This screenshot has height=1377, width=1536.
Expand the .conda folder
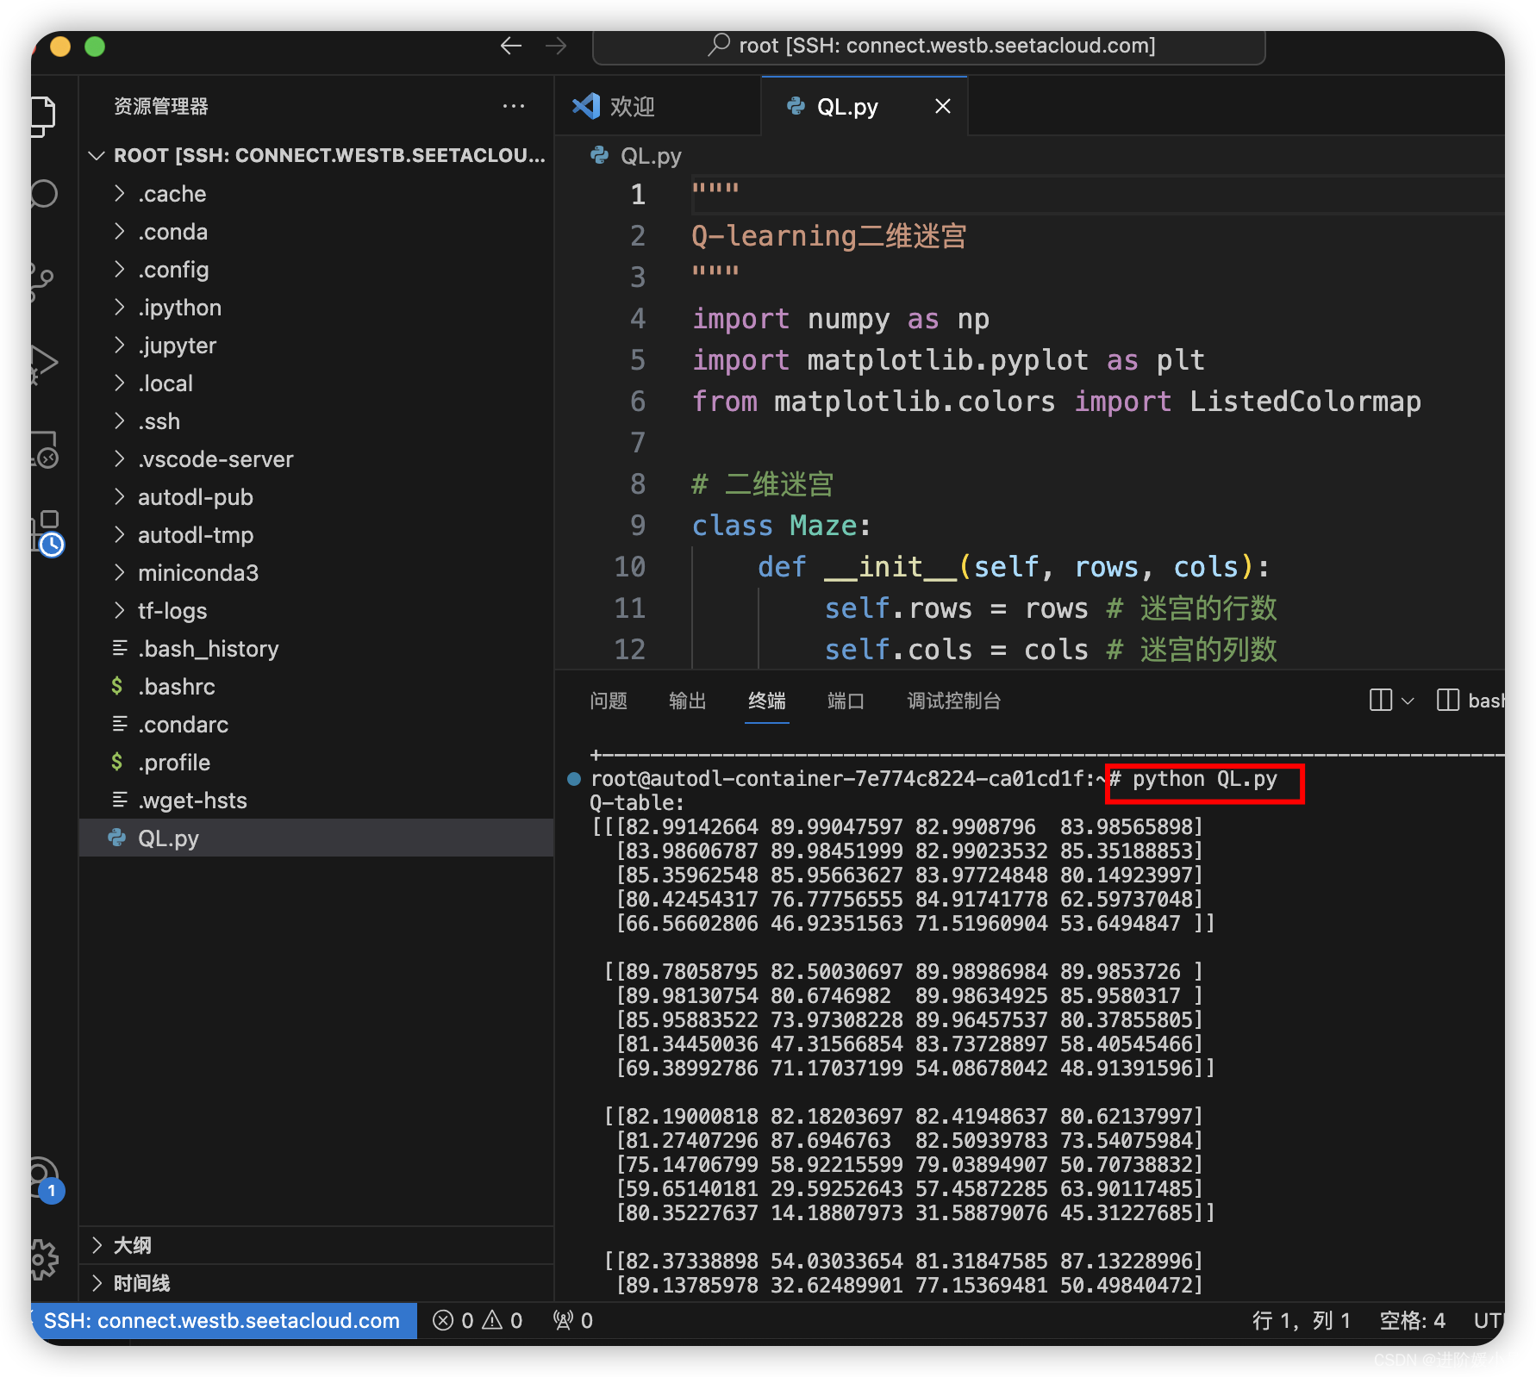[317, 232]
